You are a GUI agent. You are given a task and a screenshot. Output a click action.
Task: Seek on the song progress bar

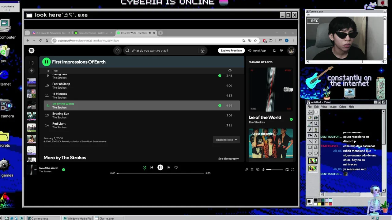click(160, 173)
